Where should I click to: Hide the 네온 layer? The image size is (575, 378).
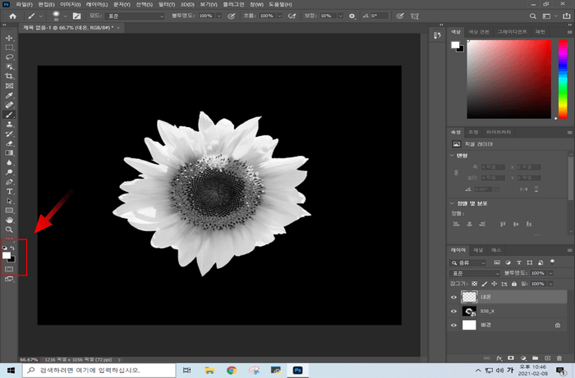(455, 297)
